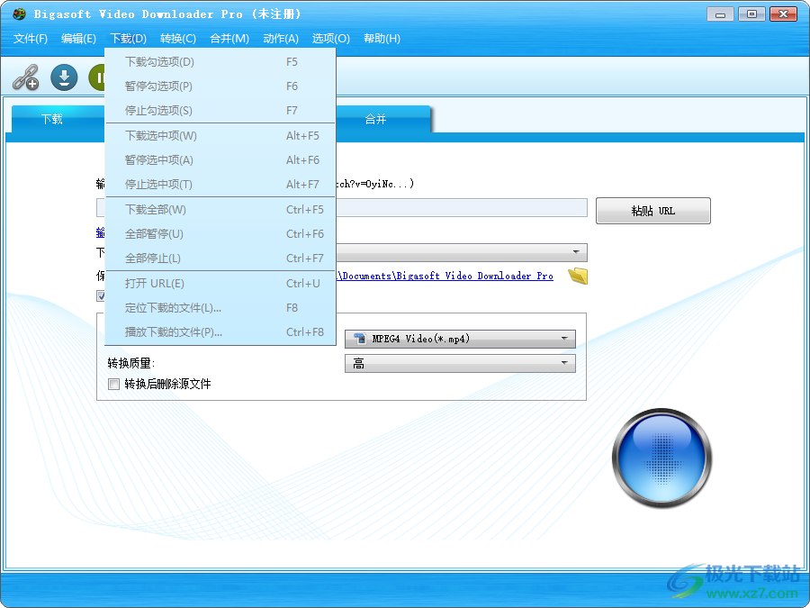Open the 编辑(E) menu
The image size is (810, 608).
pyautogui.click(x=78, y=39)
